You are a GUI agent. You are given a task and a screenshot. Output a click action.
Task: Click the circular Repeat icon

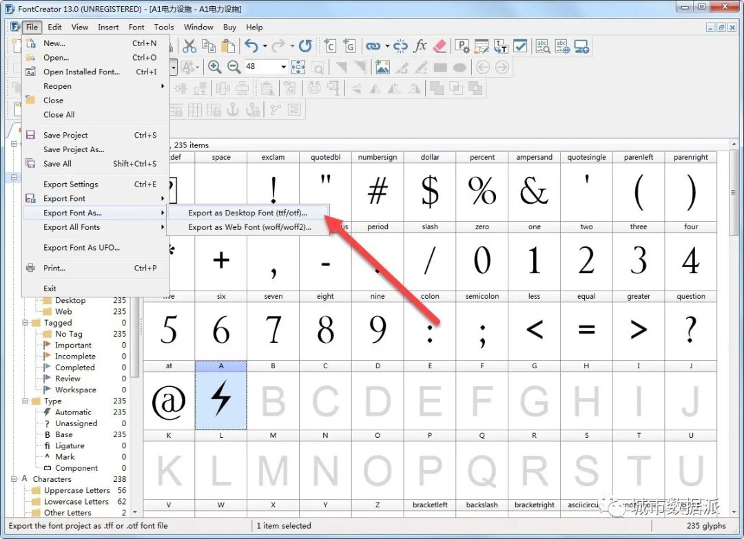pyautogui.click(x=305, y=46)
